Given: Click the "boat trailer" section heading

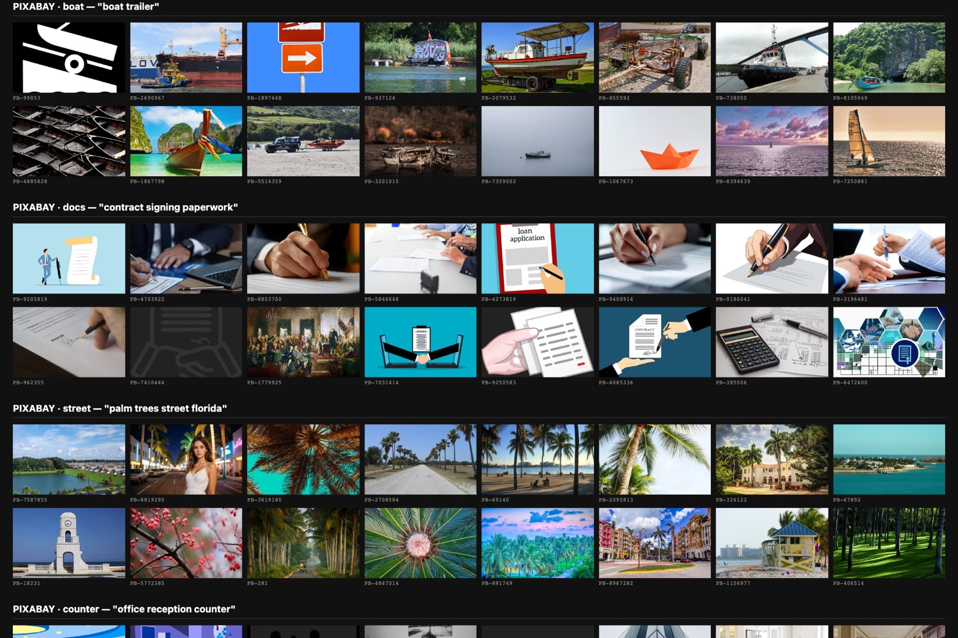Looking at the screenshot, I should 86,6.
